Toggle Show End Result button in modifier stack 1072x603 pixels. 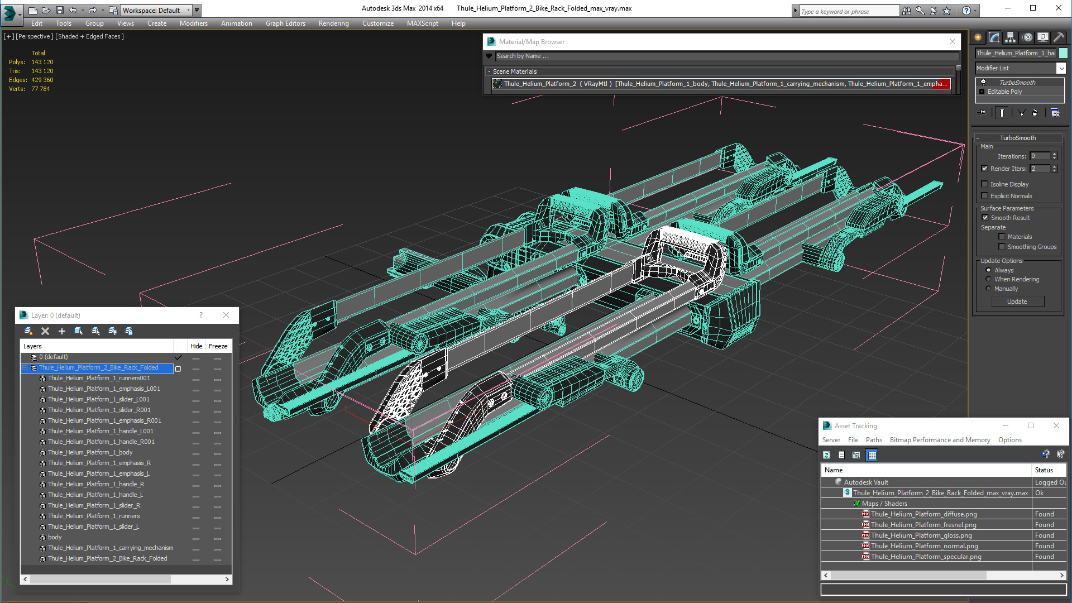tap(1002, 113)
